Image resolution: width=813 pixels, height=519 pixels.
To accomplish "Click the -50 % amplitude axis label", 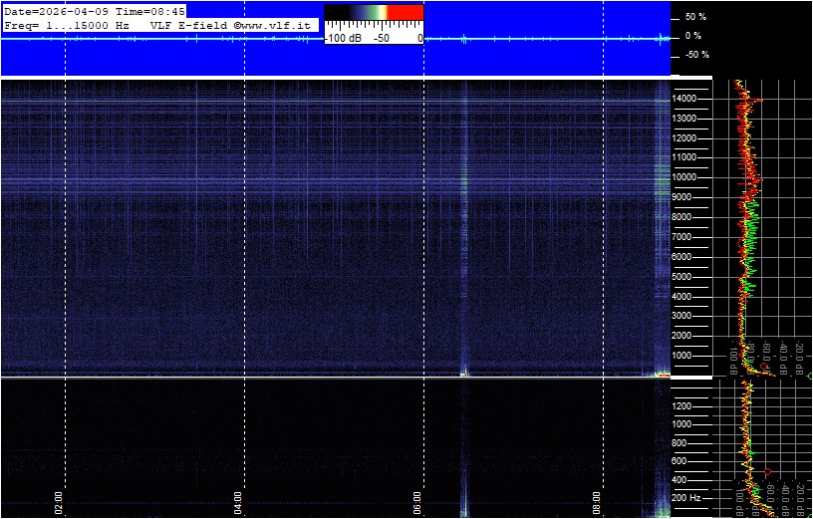I will point(696,55).
